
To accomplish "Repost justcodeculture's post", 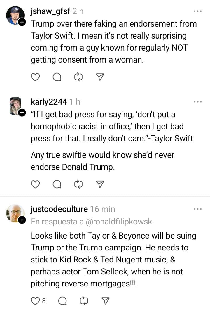I will [x=84, y=300].
